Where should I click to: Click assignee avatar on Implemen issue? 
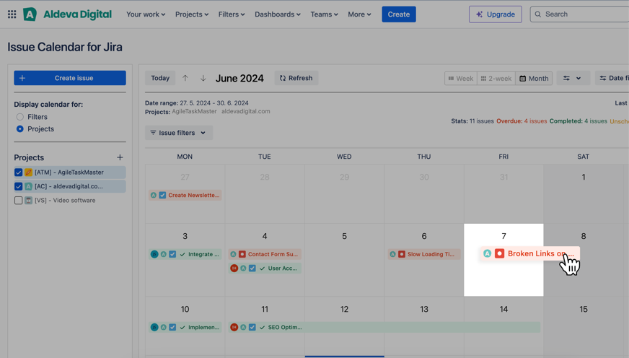(x=154, y=327)
